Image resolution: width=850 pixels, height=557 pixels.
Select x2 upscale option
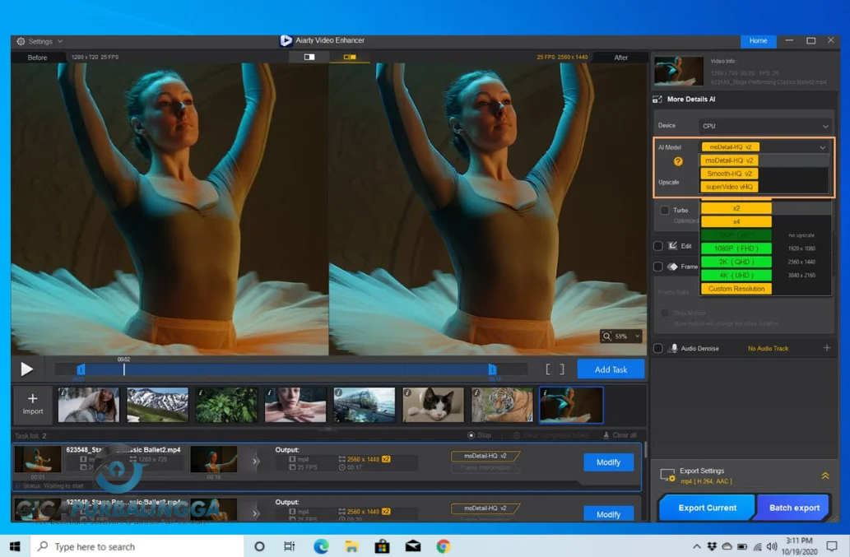736,208
